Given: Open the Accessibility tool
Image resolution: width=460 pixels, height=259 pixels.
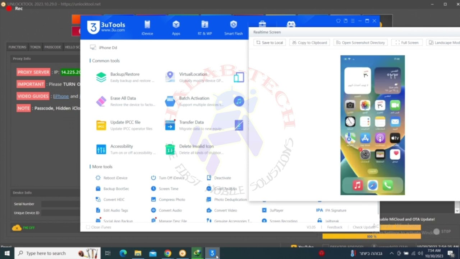Looking at the screenshot, I should 125,149.
